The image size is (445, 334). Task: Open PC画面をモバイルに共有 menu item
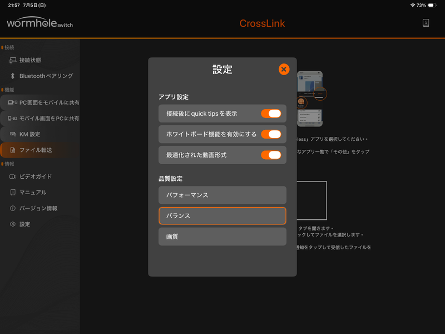point(39,102)
